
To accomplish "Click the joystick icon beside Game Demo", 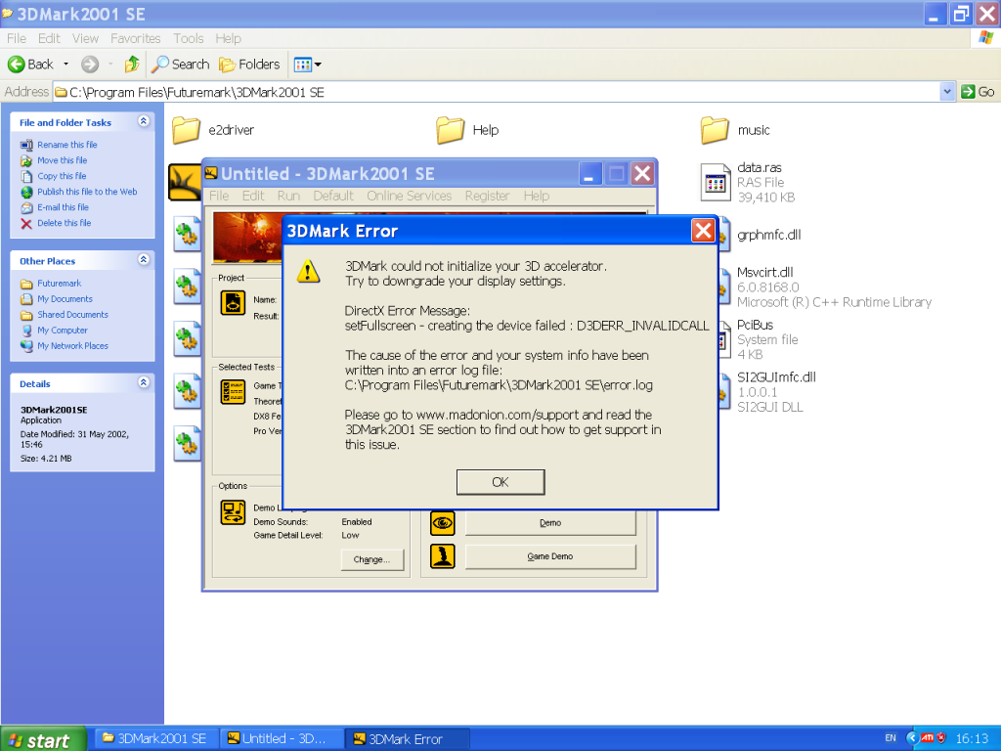I will pos(443,556).
